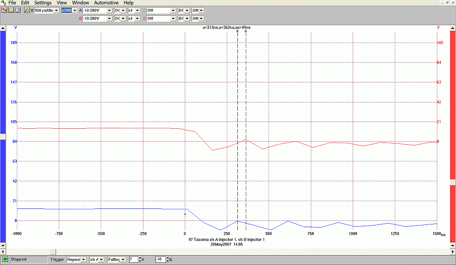Click the 'Stopped' status text

click(18, 259)
